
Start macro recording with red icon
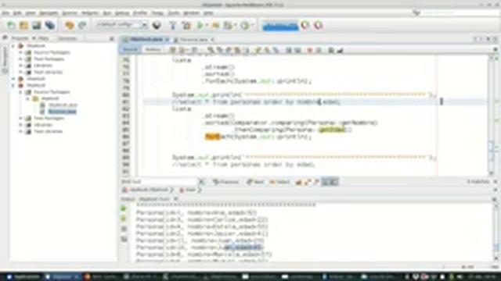(309, 50)
